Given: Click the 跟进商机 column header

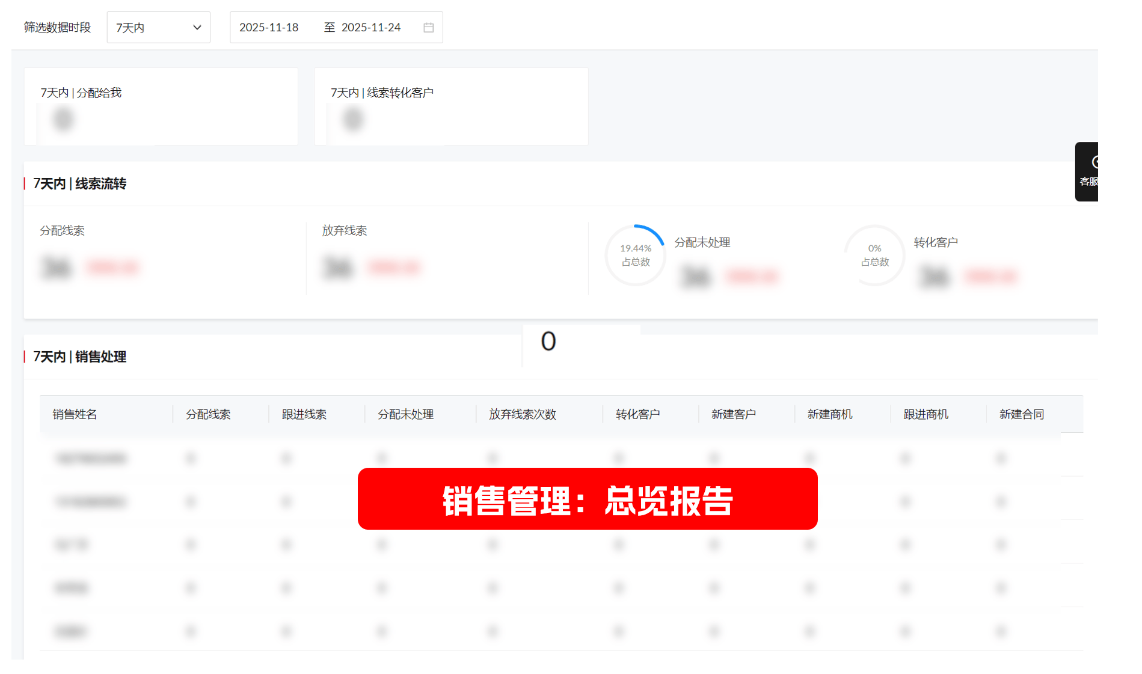Looking at the screenshot, I should tap(924, 414).
